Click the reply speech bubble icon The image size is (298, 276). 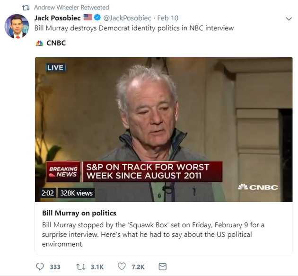tap(40, 267)
